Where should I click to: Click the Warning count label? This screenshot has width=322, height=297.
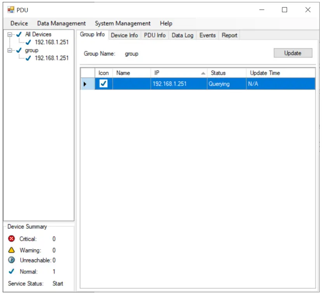click(x=54, y=250)
